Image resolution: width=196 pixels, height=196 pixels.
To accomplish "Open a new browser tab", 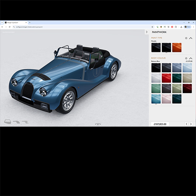I will click(x=30, y=23).
